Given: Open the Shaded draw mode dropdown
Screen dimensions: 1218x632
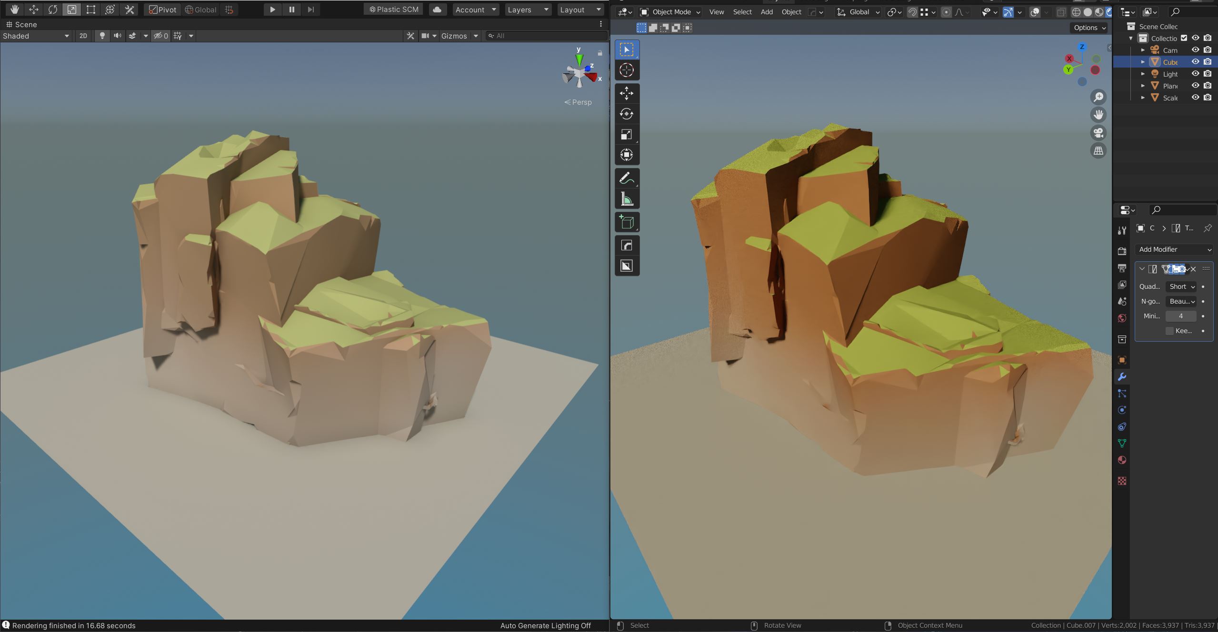Looking at the screenshot, I should [36, 36].
